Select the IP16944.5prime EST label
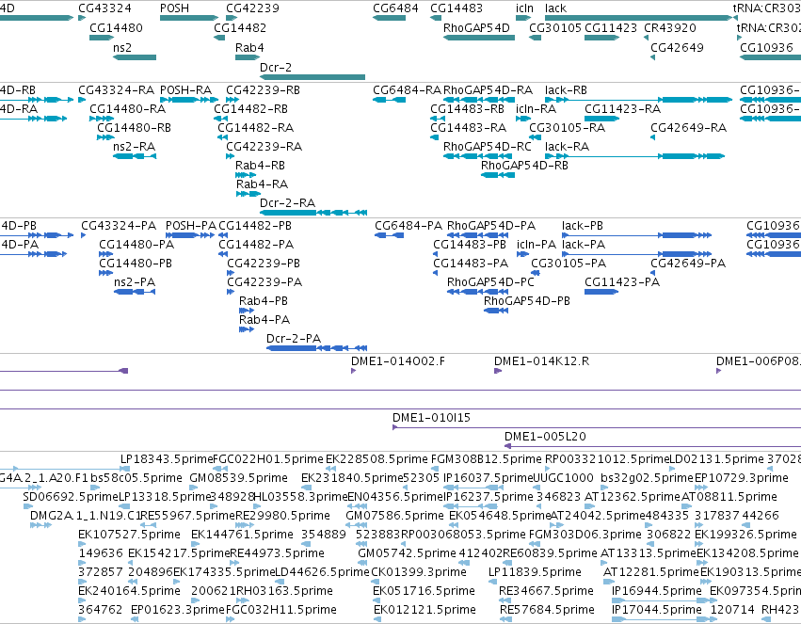This screenshot has width=801, height=624. (x=657, y=591)
